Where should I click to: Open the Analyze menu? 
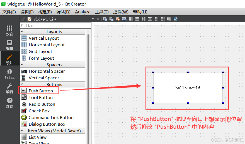click(83, 12)
